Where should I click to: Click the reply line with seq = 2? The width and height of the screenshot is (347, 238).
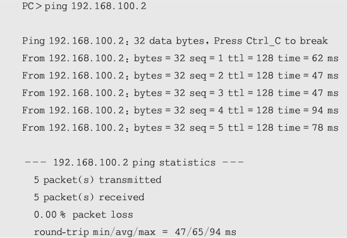(x=180, y=76)
